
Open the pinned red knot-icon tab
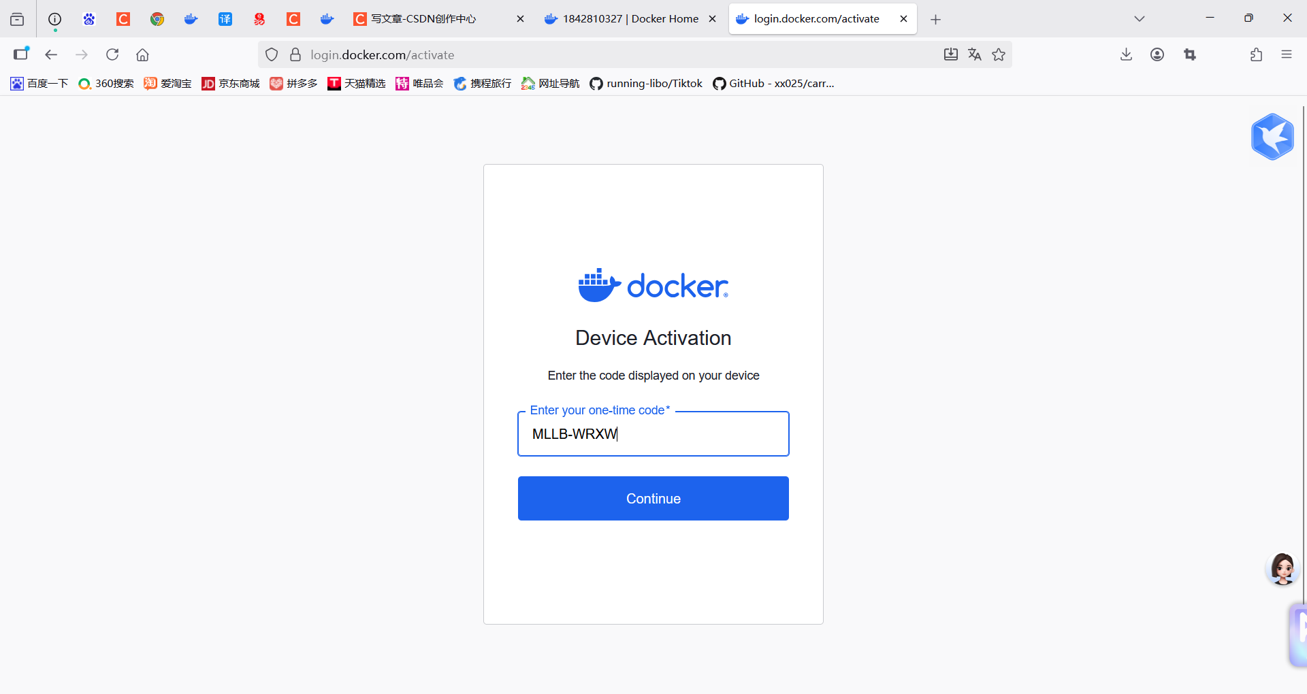(x=259, y=19)
